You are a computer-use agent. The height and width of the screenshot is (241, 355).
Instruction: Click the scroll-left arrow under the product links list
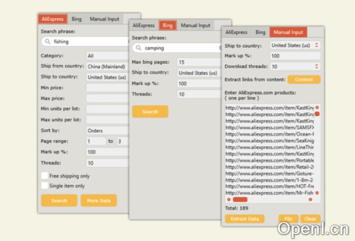[x=229, y=199]
